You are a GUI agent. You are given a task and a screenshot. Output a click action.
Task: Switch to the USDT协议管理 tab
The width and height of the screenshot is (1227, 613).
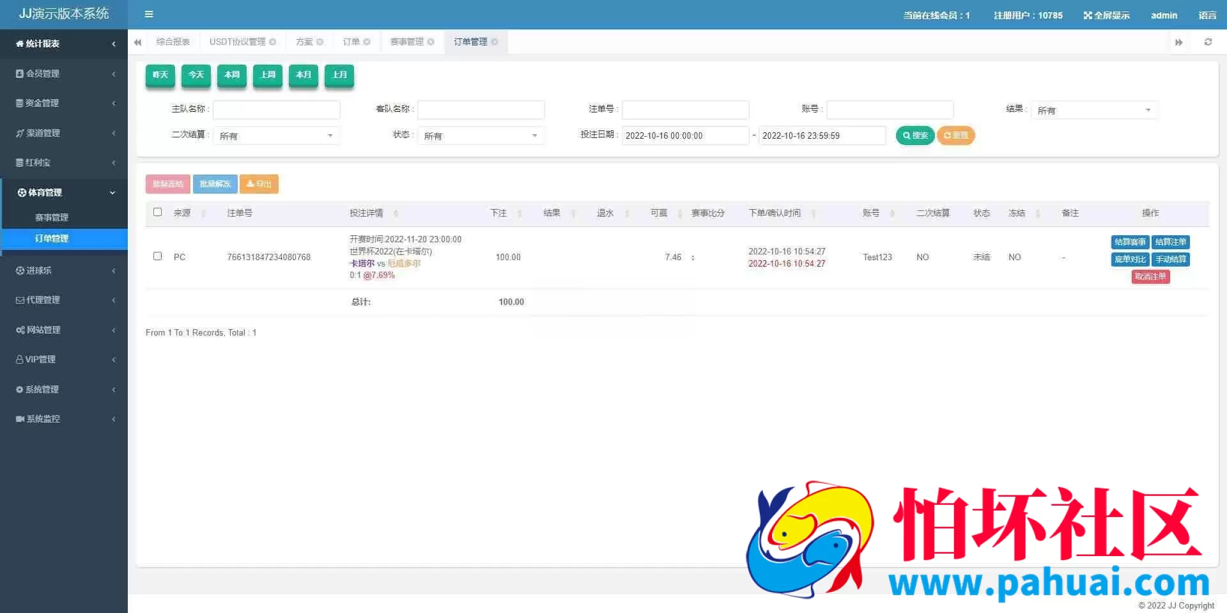tap(238, 42)
